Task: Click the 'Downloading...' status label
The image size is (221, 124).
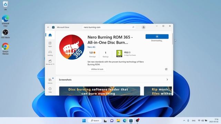Action: click(x=157, y=41)
